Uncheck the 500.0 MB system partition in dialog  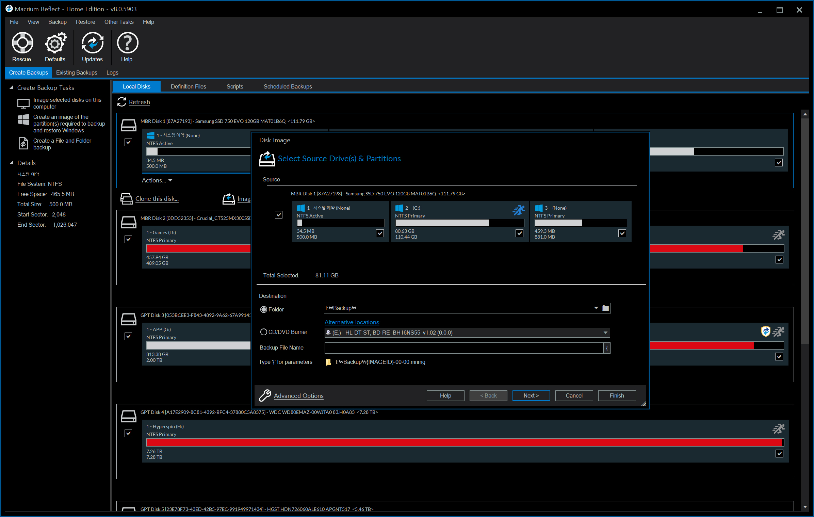(380, 233)
